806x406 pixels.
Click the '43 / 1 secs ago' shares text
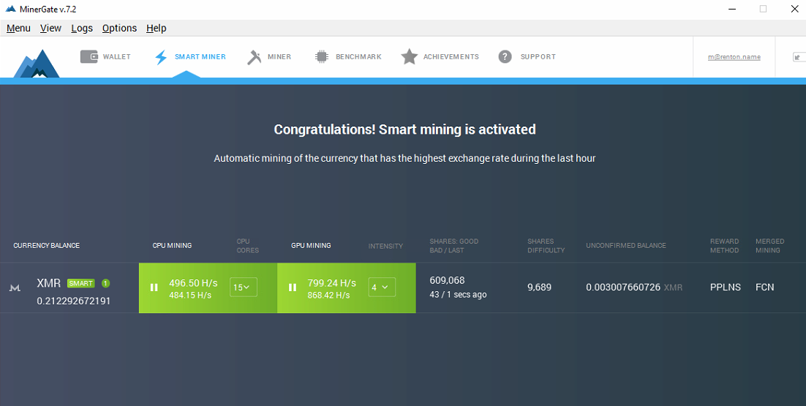click(x=458, y=295)
